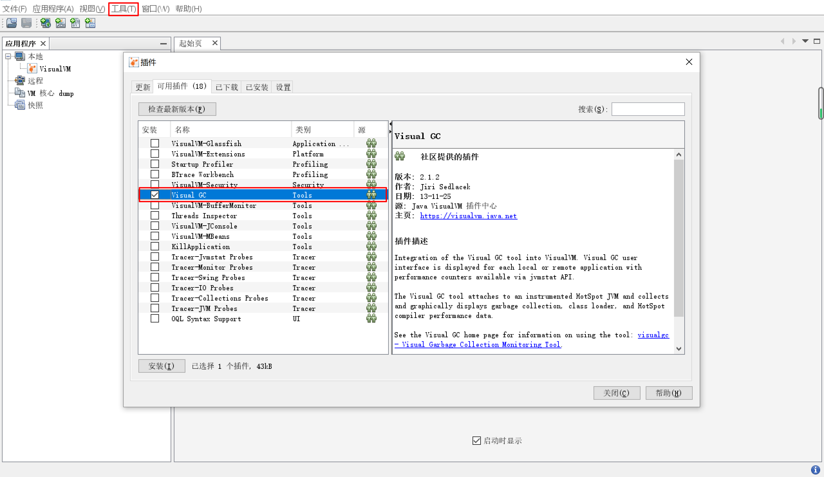The height and width of the screenshot is (477, 824).
Task: Open the 工具(T) menu
Action: tap(124, 9)
